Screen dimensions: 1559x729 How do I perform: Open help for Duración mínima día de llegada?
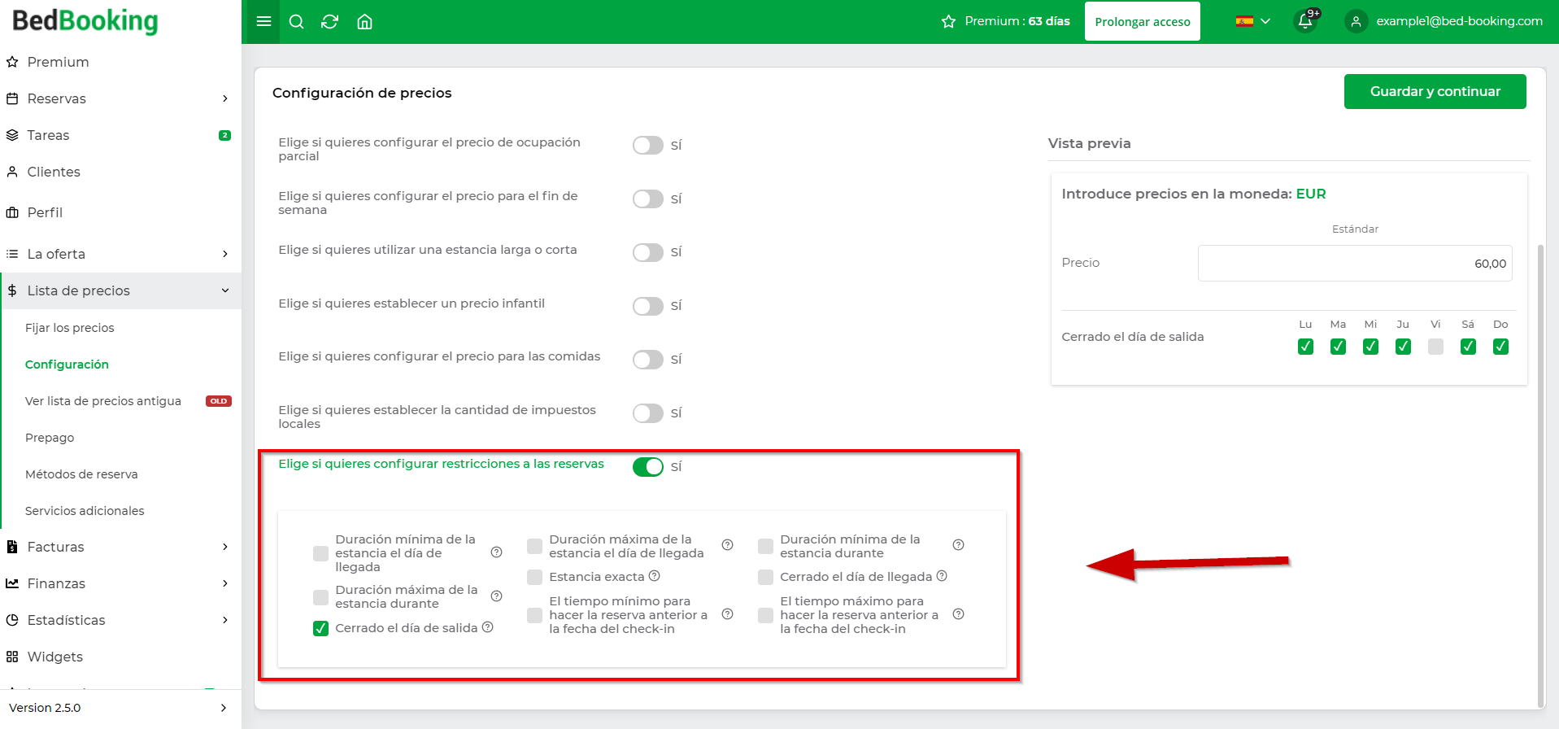[496, 552]
